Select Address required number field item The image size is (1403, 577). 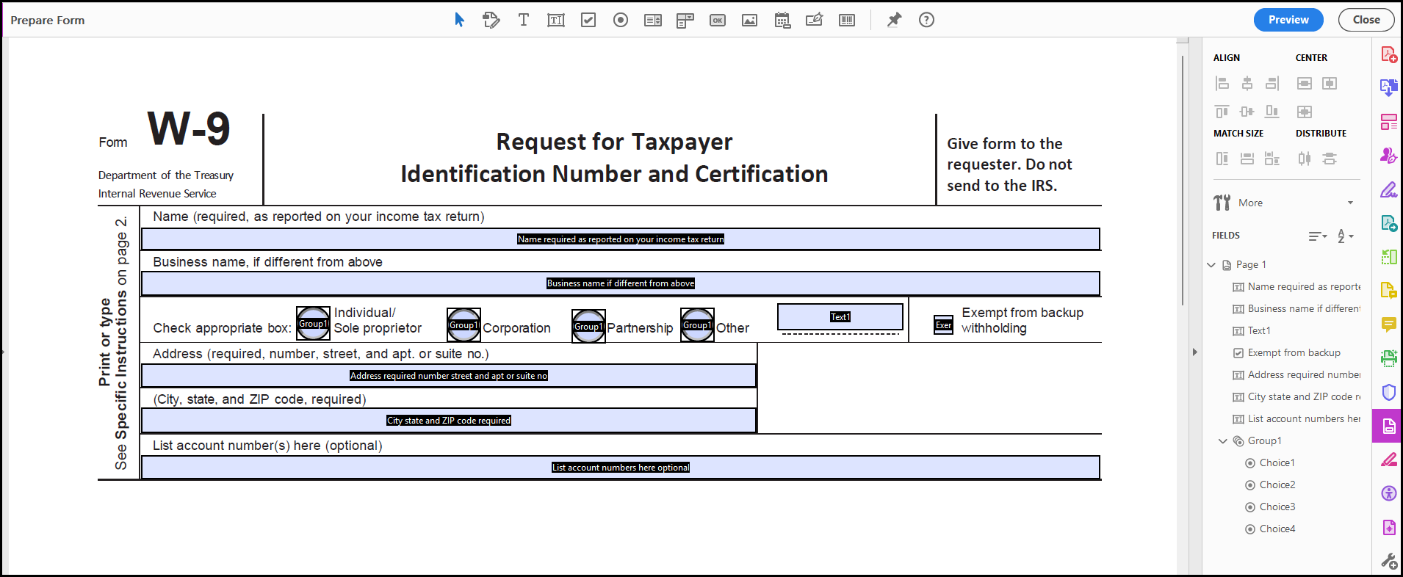[1296, 374]
